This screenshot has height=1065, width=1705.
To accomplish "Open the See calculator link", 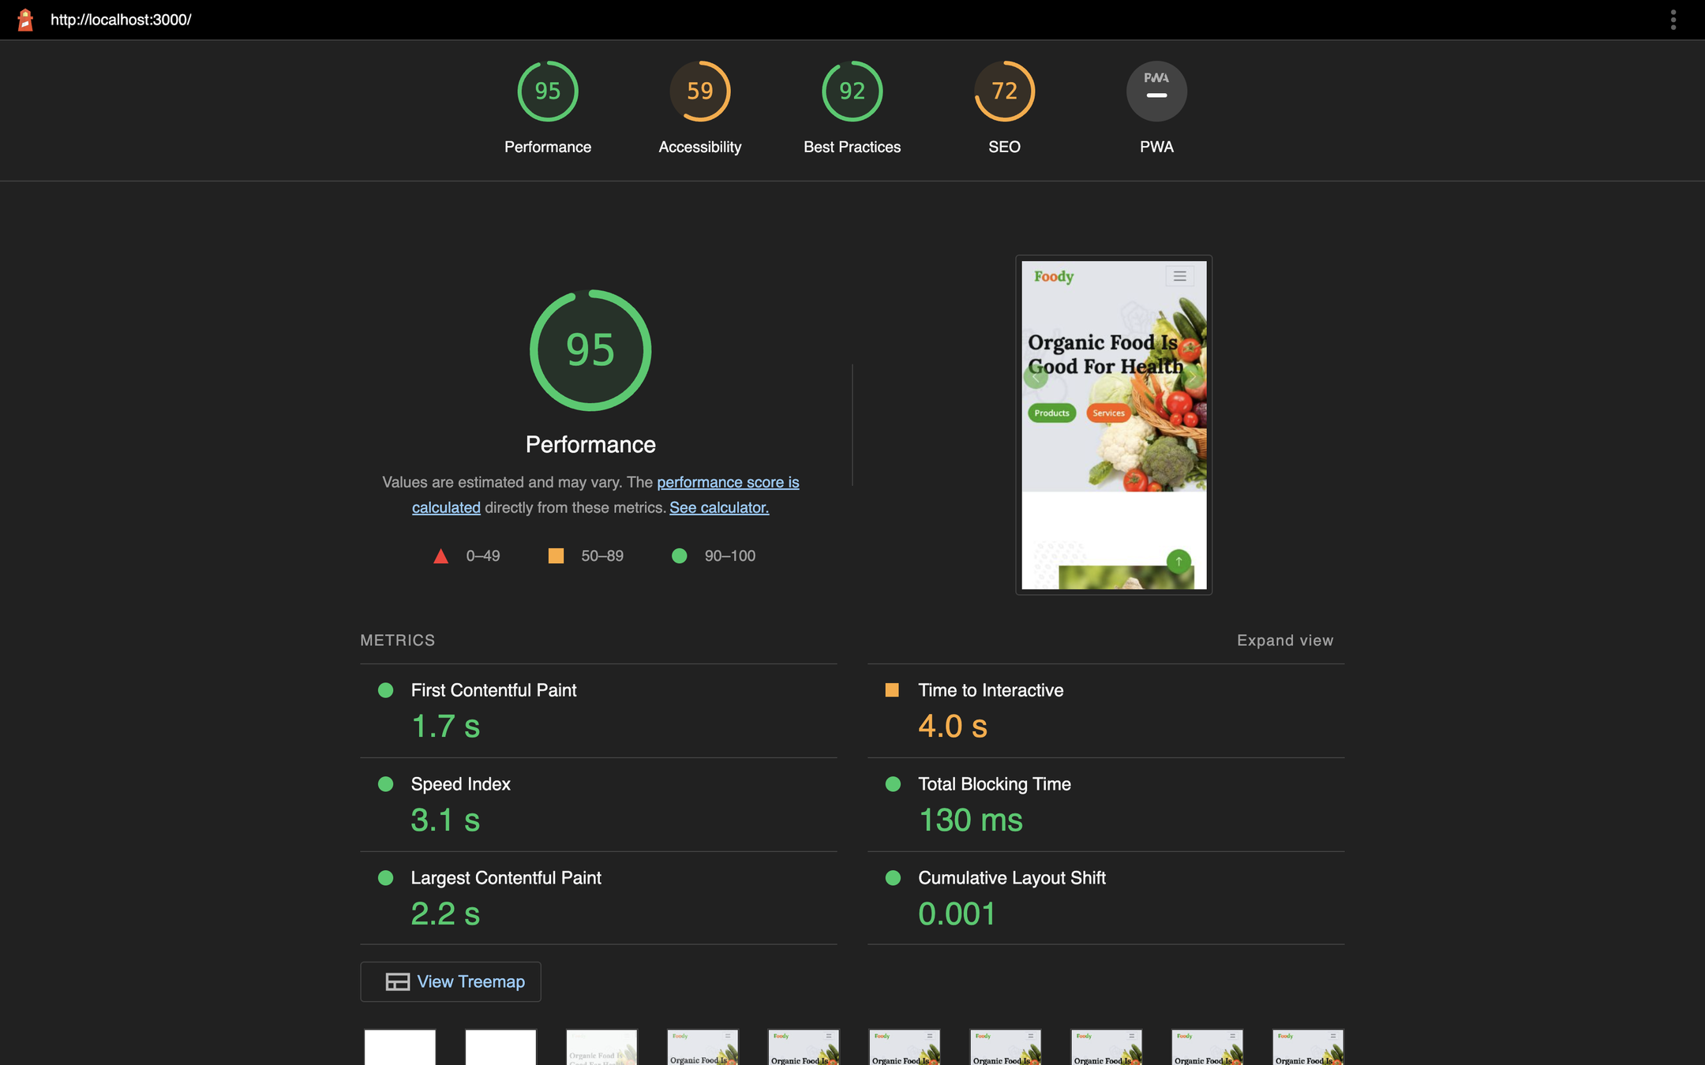I will click(718, 507).
